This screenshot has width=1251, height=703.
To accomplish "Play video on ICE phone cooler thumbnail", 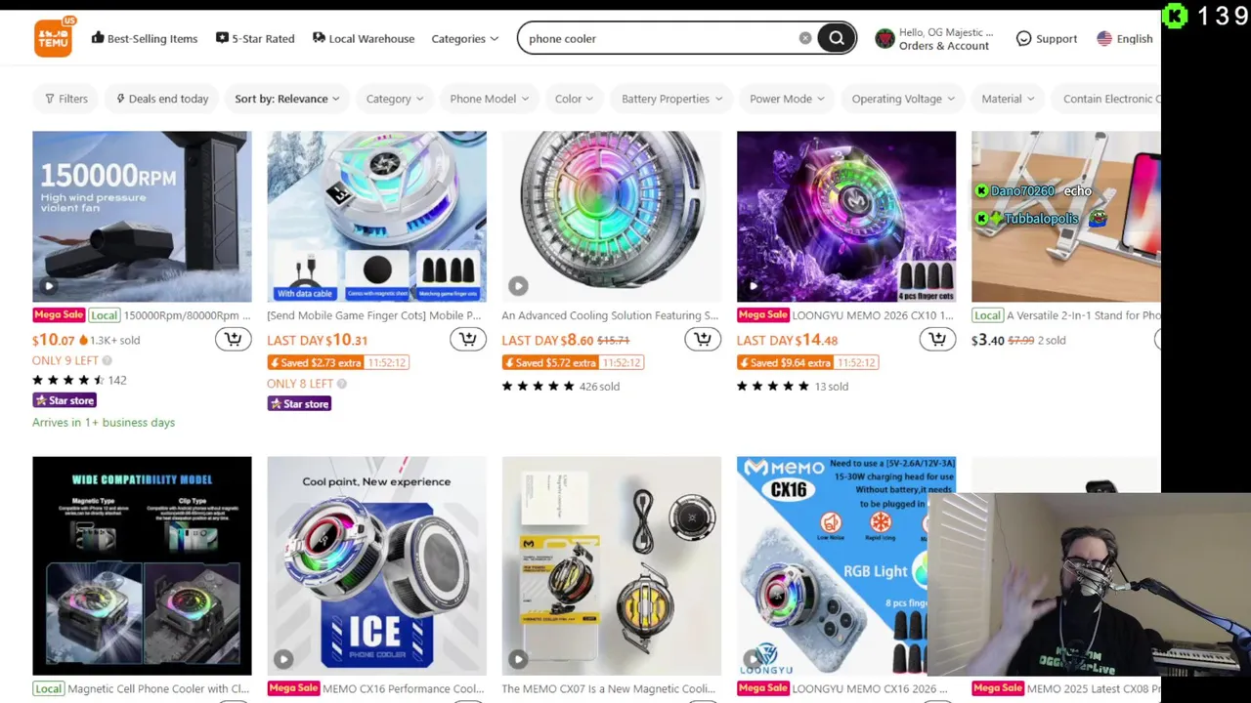I will click(x=283, y=659).
